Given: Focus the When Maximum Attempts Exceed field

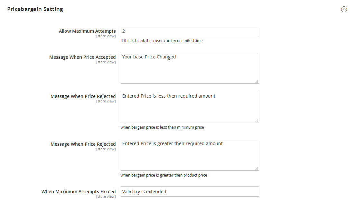Looking at the screenshot, I should (x=190, y=192).
